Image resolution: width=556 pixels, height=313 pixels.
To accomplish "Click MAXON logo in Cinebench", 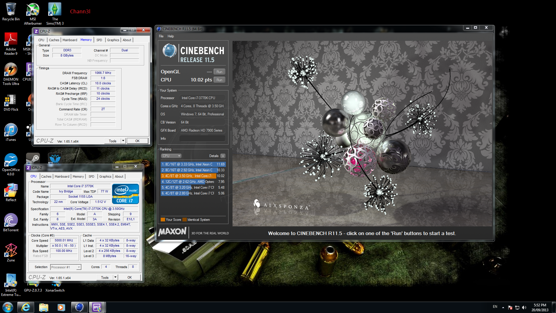I will pyautogui.click(x=172, y=232).
